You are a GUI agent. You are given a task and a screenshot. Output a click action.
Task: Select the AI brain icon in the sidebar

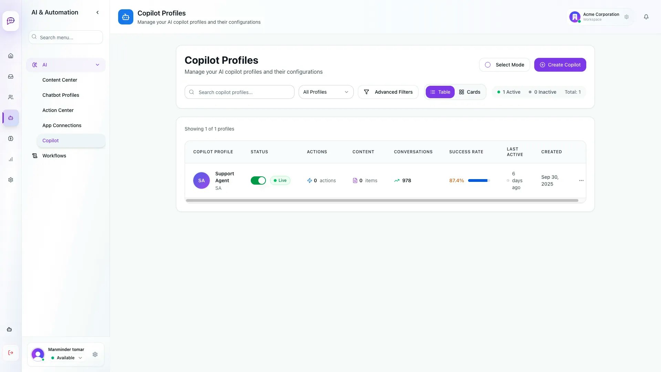11,138
